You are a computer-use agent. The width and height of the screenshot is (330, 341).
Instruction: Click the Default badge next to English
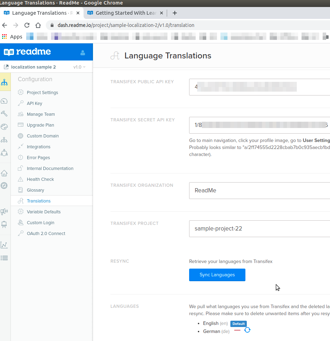[x=238, y=324]
